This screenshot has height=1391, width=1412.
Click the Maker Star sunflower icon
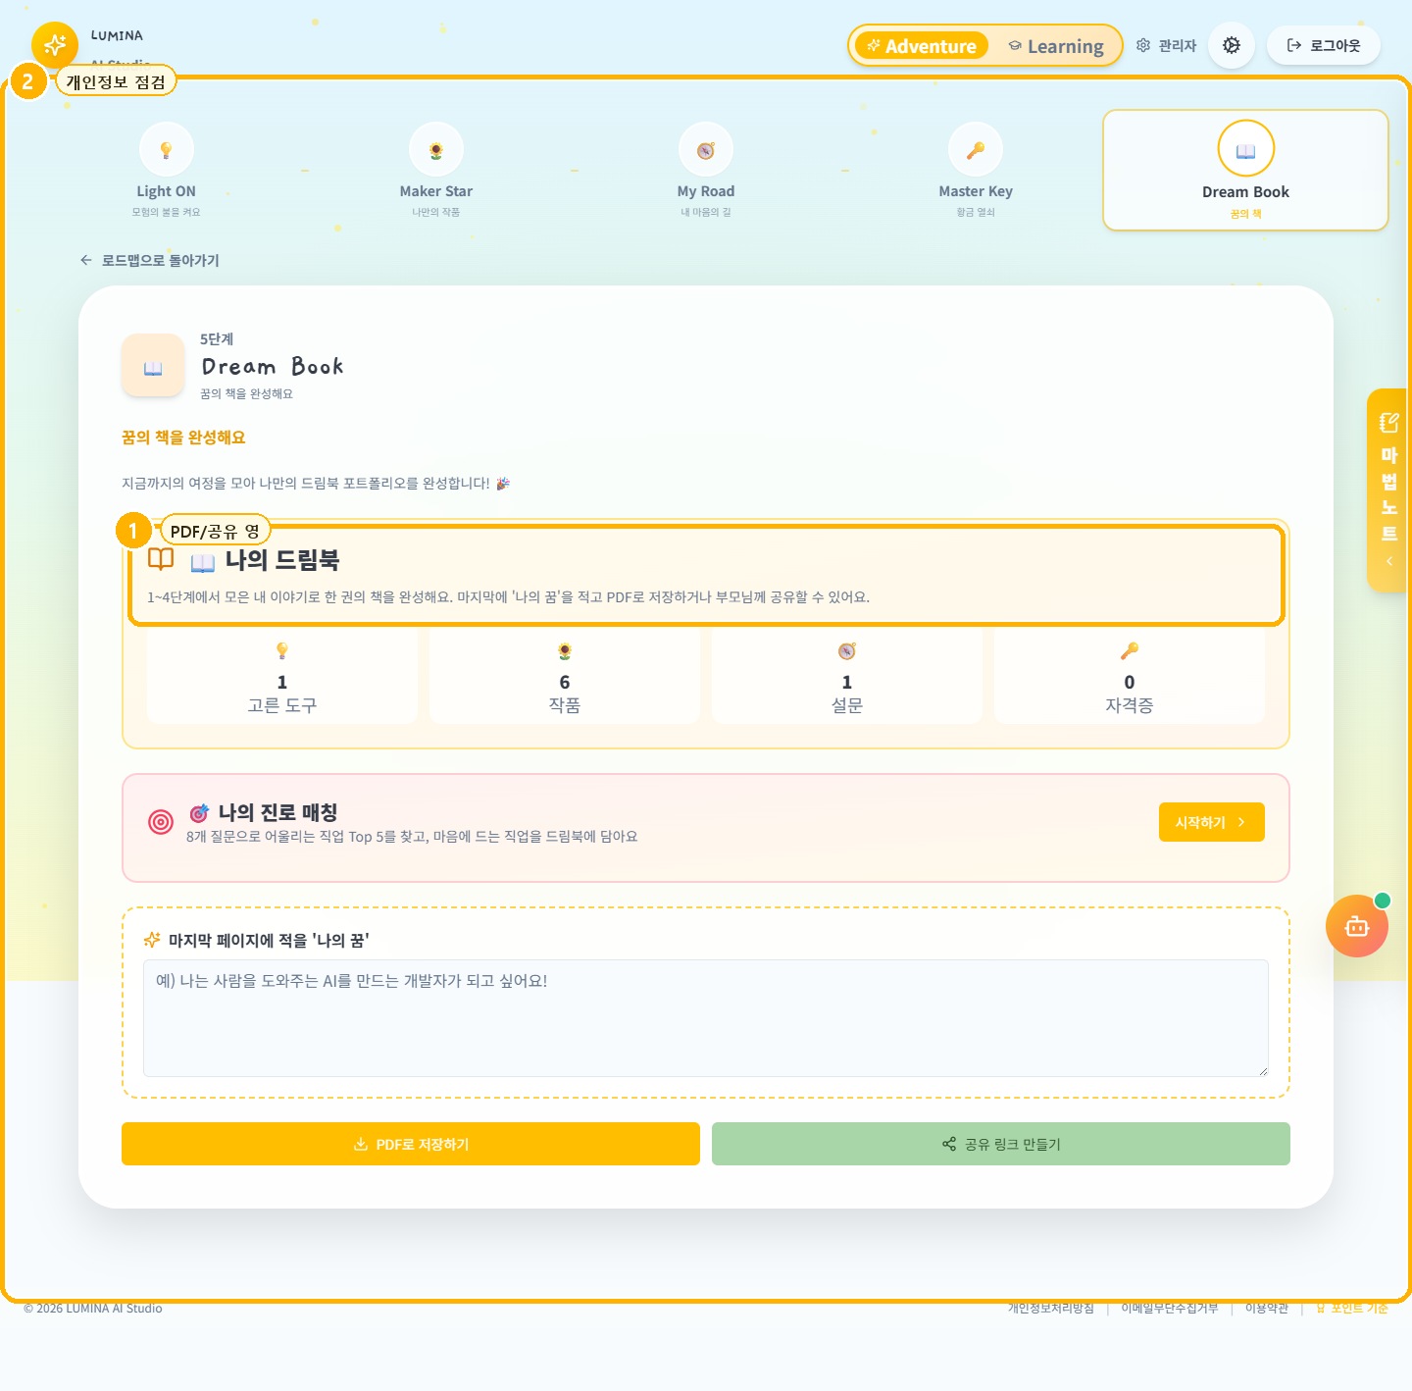coord(436,150)
